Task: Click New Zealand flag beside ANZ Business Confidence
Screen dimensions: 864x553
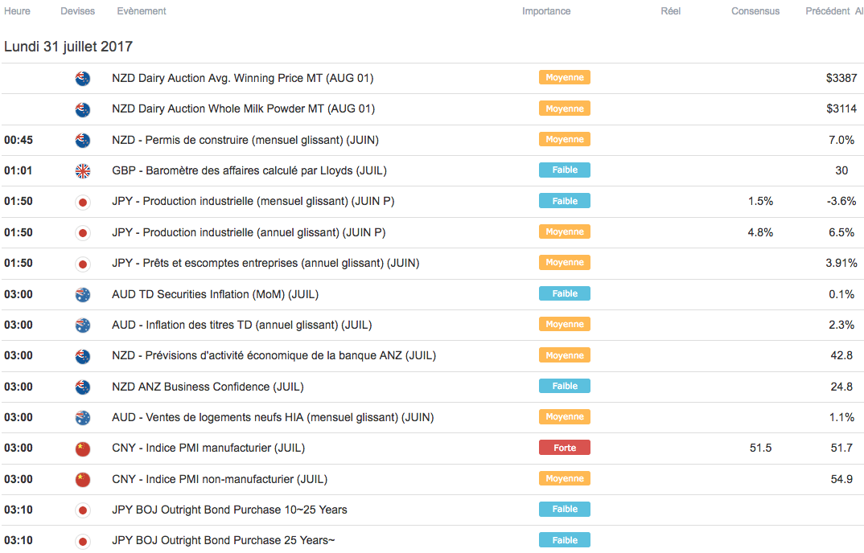Action: click(82, 387)
